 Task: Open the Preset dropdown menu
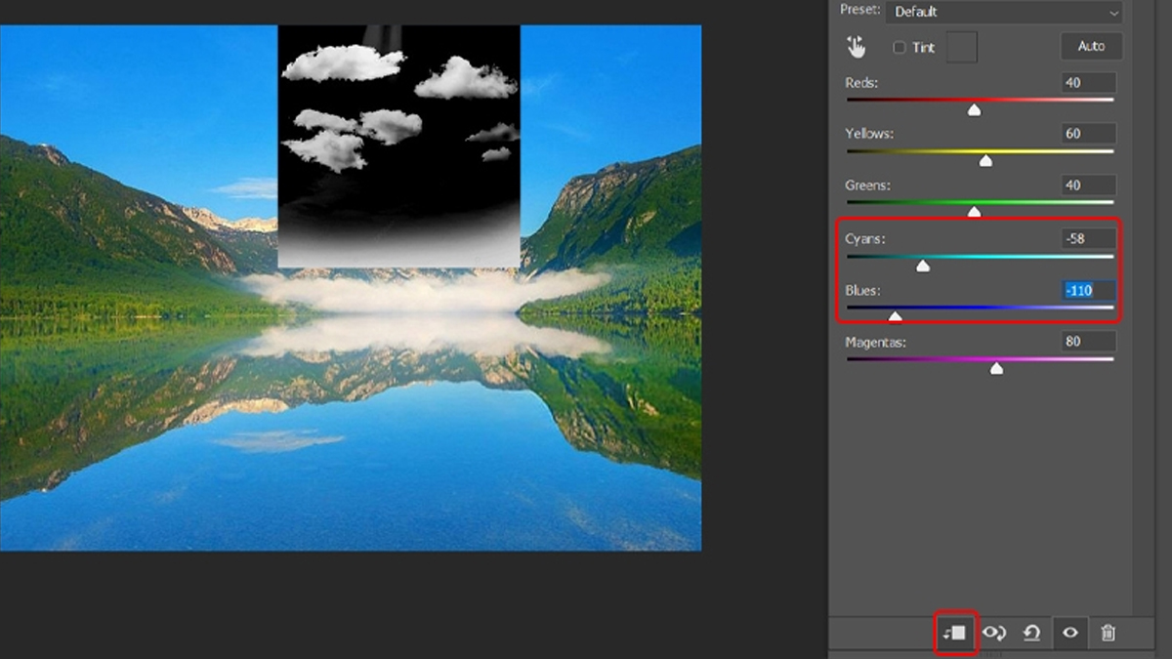[1003, 12]
